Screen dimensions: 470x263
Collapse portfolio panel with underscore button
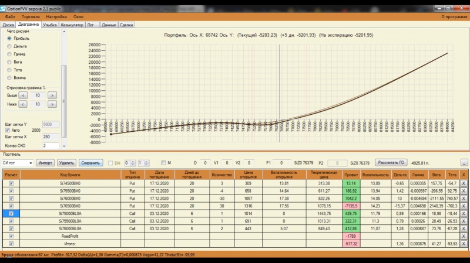[x=464, y=163]
